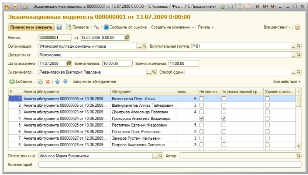Click the 'Комментарий' input field
The width and height of the screenshot is (308, 175).
[170, 164]
